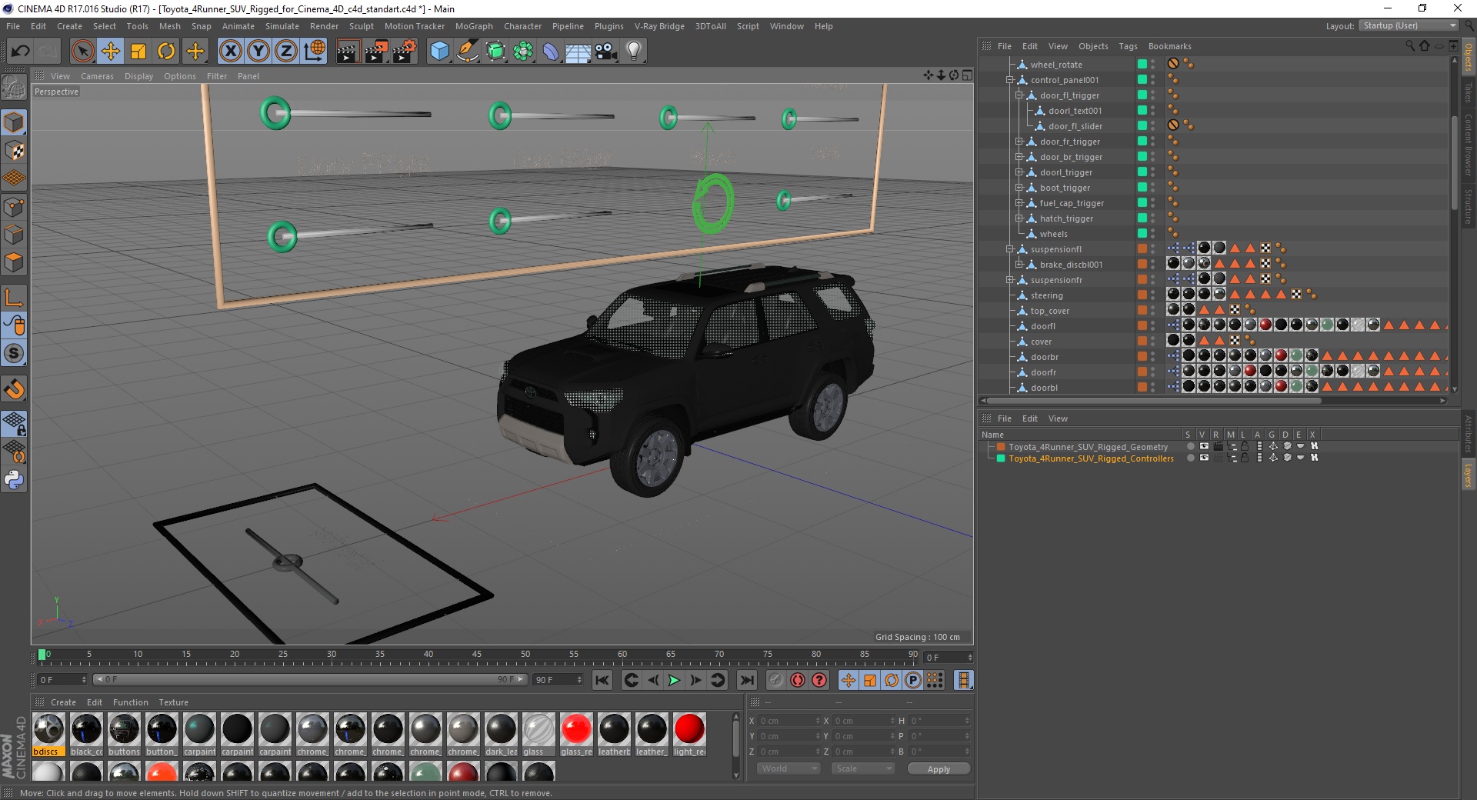1477x800 pixels.
Task: Toggle visibility dots of wheel_rotate object
Action: click(1153, 65)
